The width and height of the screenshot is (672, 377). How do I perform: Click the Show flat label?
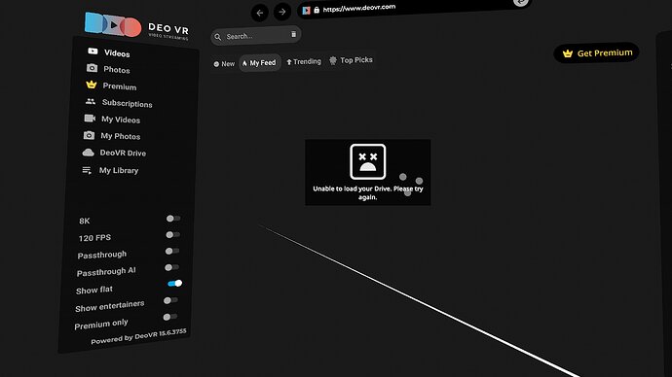click(x=94, y=290)
